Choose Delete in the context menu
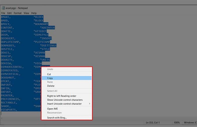The width and height of the screenshot is (197, 127). click(x=67, y=86)
